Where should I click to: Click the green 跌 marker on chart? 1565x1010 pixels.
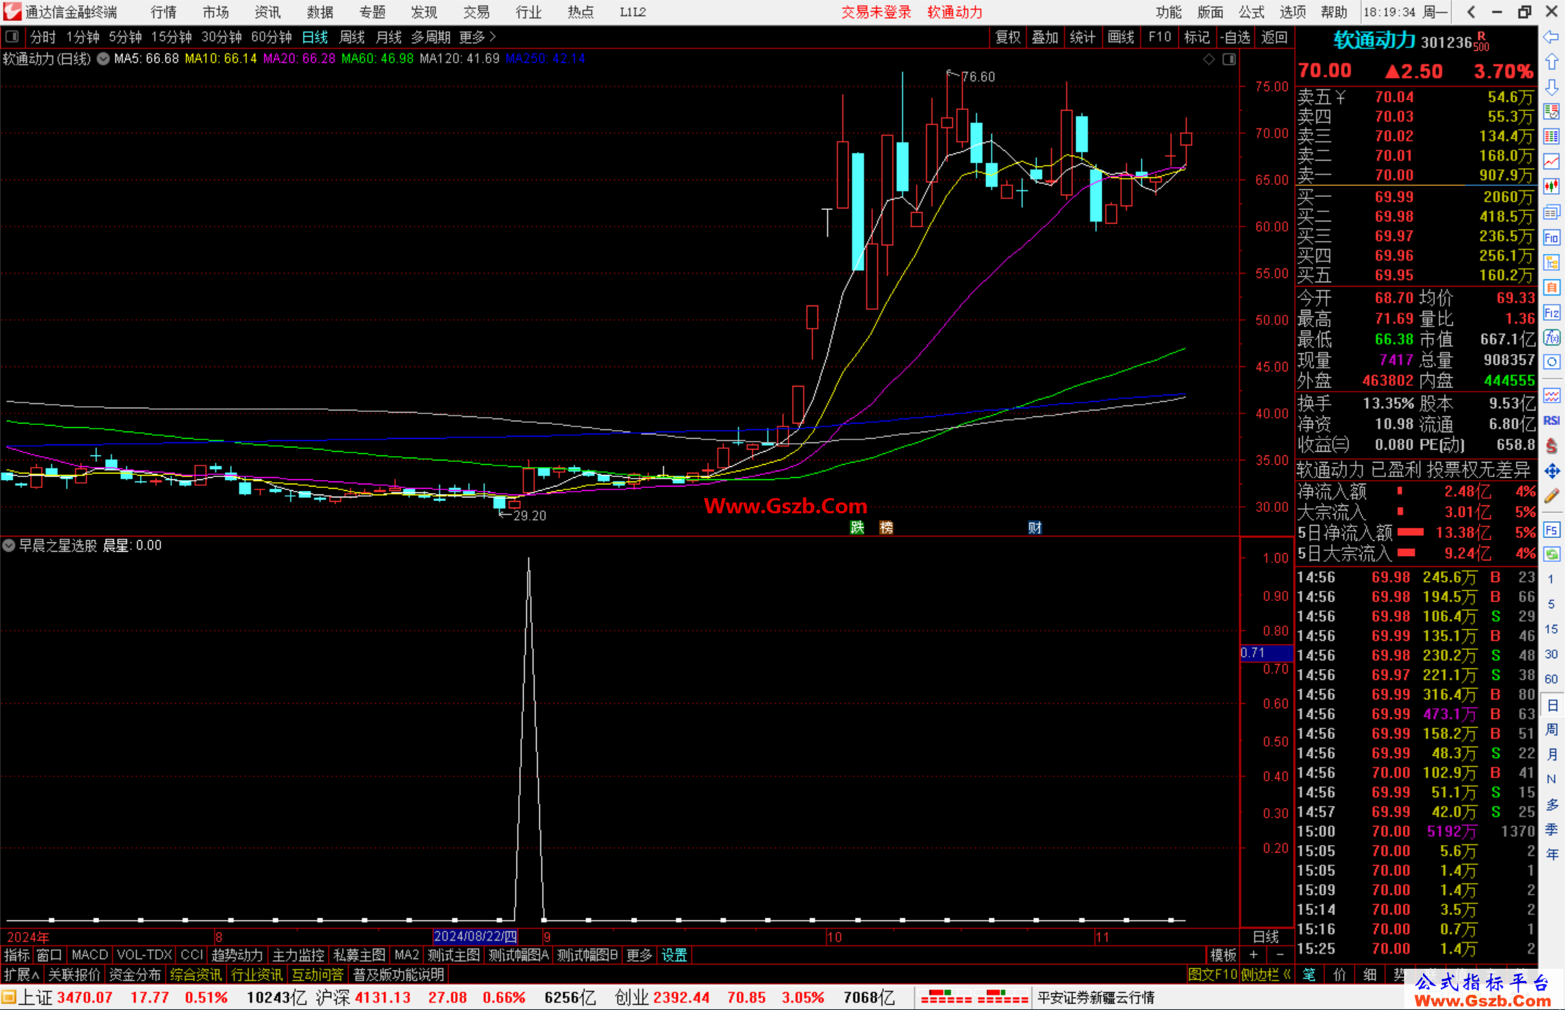pos(858,528)
